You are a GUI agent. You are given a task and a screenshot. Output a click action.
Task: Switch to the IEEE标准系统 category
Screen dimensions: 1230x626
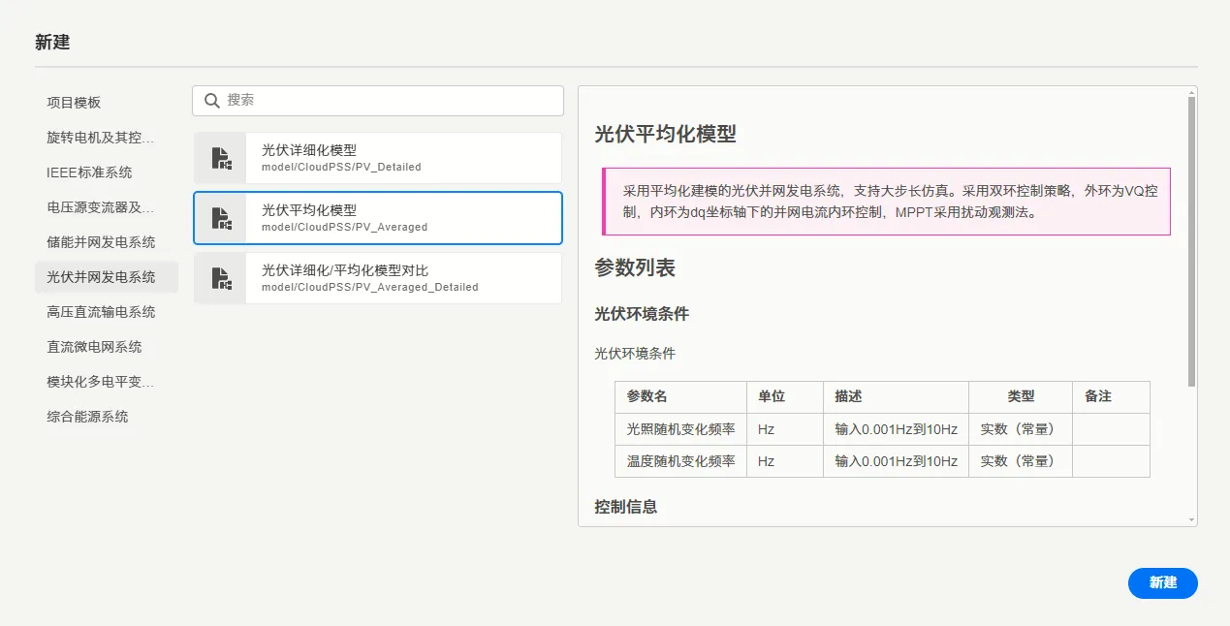click(107, 172)
